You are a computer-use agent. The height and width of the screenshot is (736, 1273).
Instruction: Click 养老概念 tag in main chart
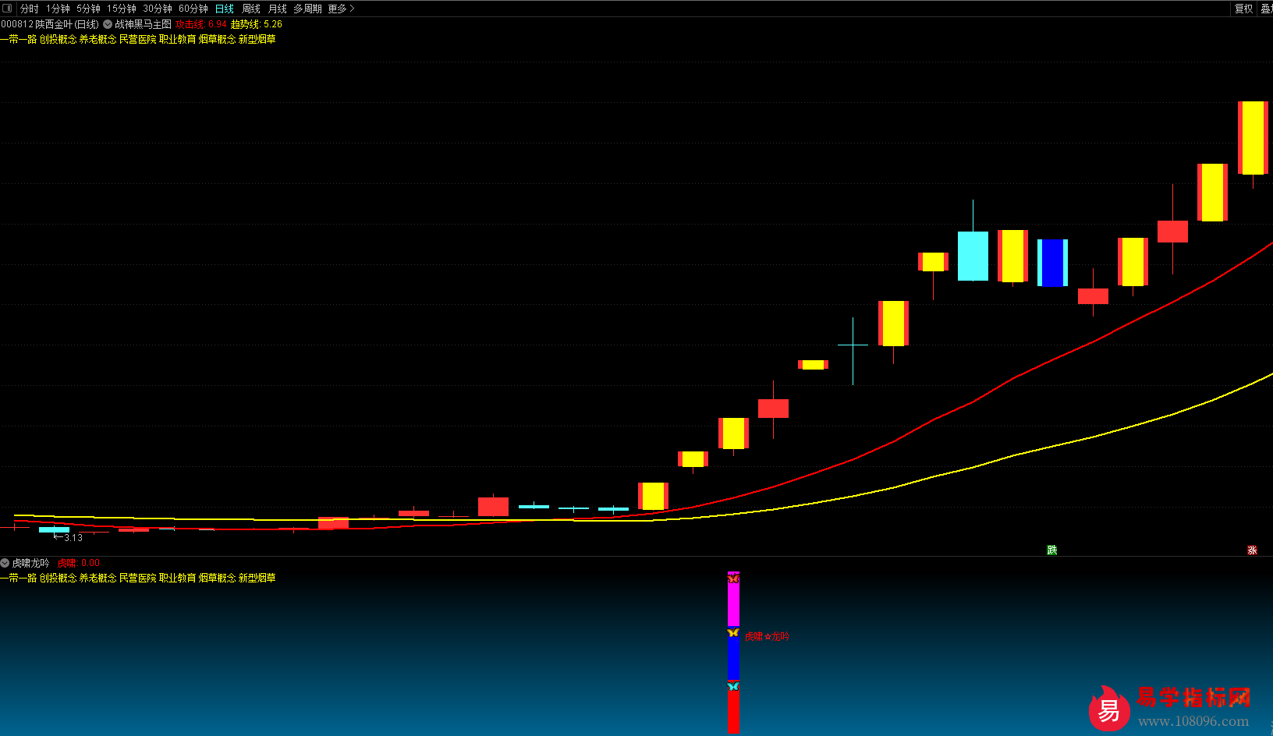tap(98, 39)
